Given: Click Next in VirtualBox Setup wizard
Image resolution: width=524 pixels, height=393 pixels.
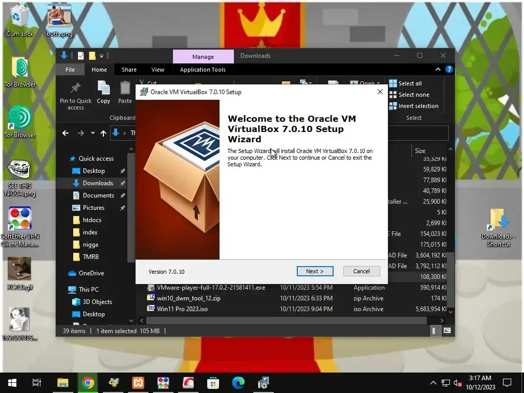Looking at the screenshot, I should click(315, 271).
